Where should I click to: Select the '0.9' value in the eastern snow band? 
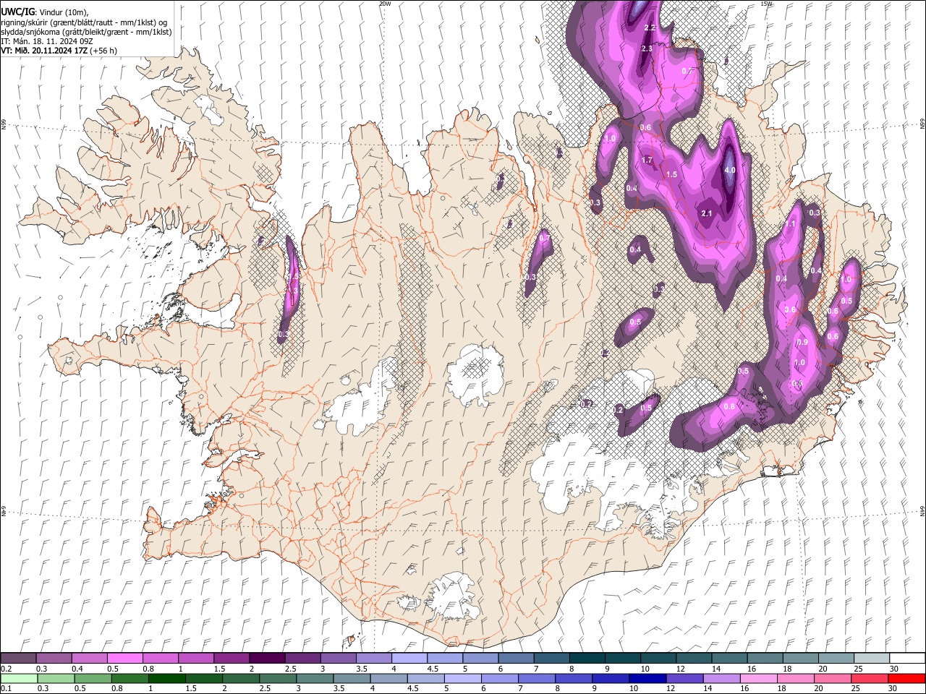pos(802,342)
